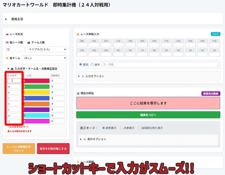Click the 点数補正 field in the blue team row

[x=57, y=98]
